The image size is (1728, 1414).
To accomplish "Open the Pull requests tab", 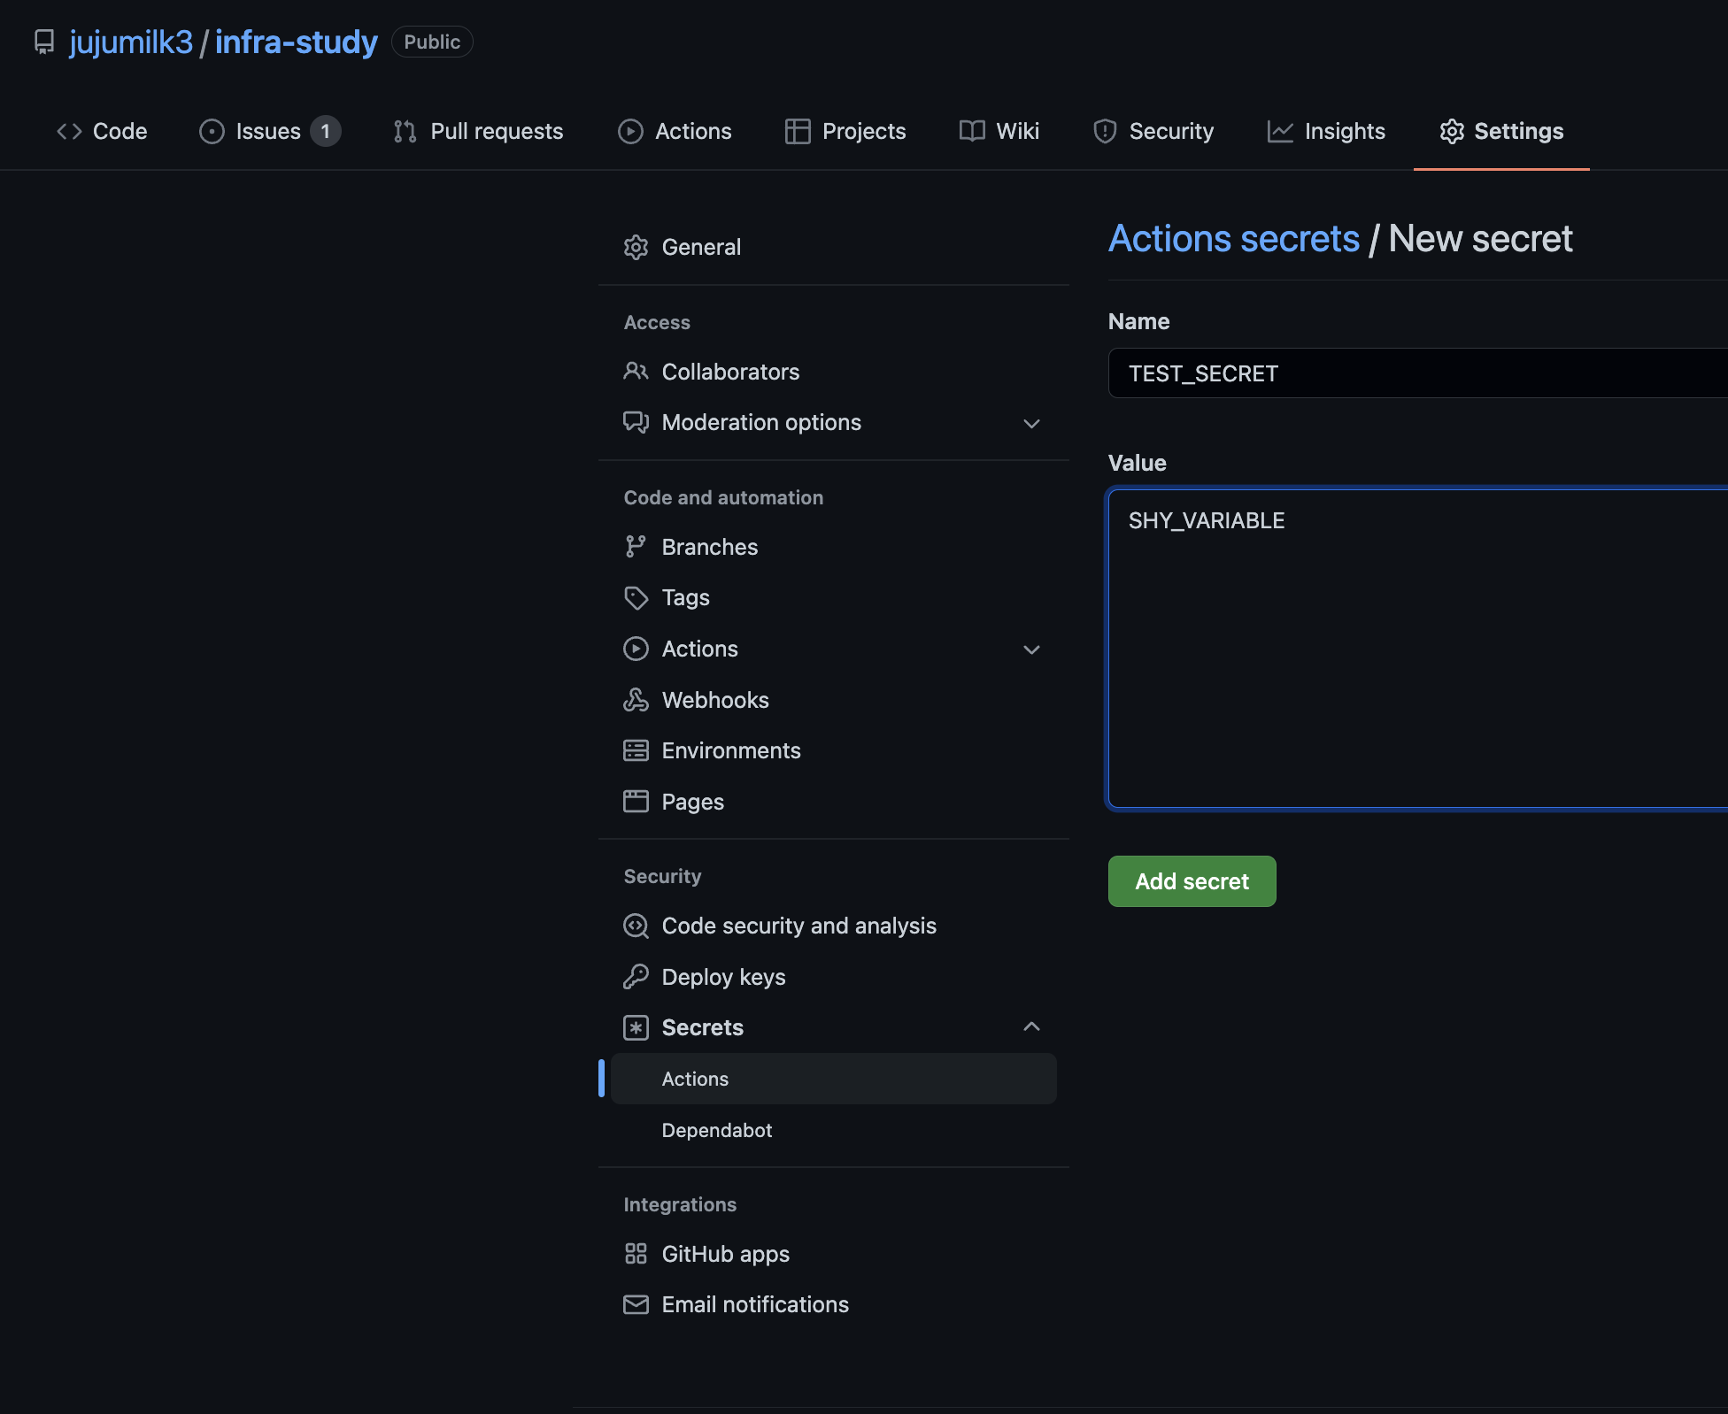I will pyautogui.click(x=479, y=131).
